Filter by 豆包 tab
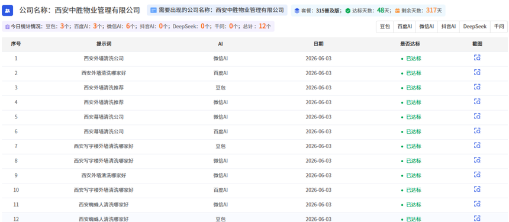 (385, 27)
